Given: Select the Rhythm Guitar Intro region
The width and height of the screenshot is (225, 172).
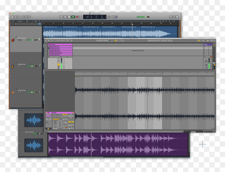Looking at the screenshot, I should (53, 32).
